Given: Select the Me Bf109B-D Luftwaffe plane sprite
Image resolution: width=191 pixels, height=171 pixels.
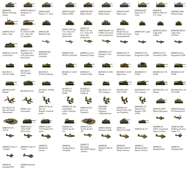Looking at the screenshot, I should point(46,42).
